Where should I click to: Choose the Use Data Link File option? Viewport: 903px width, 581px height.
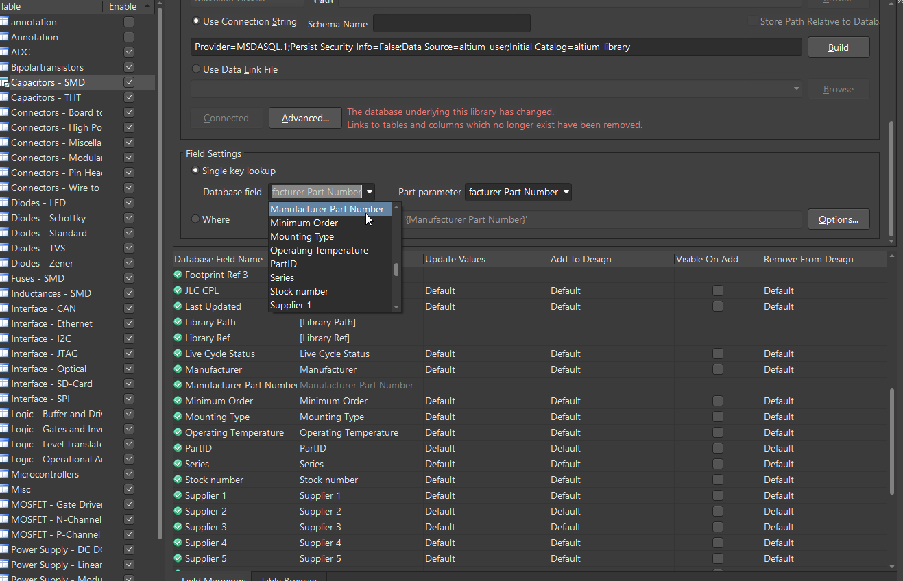(x=196, y=69)
